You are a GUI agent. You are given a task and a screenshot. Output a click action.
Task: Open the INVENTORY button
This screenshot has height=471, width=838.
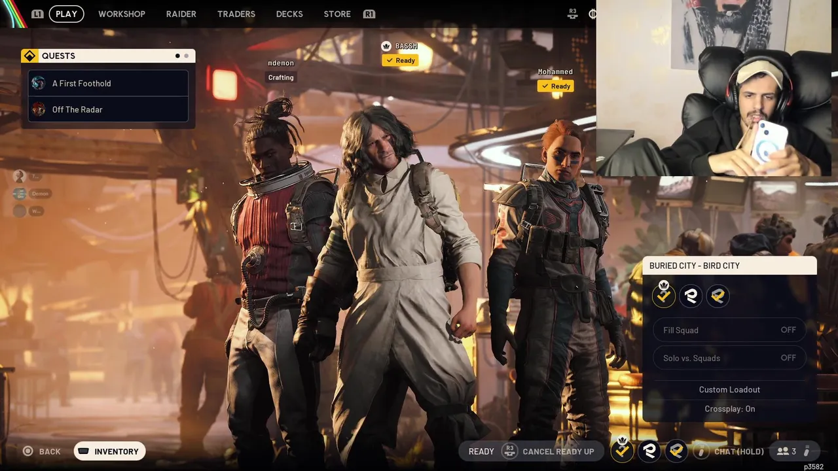pos(109,451)
